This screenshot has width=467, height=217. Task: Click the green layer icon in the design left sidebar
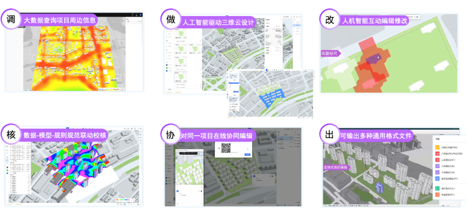pyautogui.click(x=167, y=68)
